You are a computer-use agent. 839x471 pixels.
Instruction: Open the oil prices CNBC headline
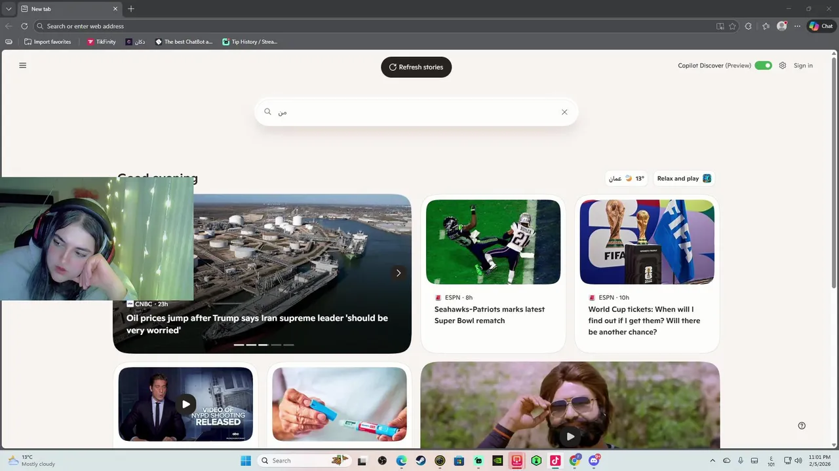point(257,324)
